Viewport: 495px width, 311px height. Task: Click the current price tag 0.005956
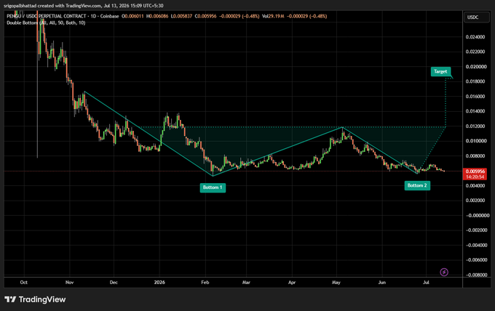click(x=475, y=171)
